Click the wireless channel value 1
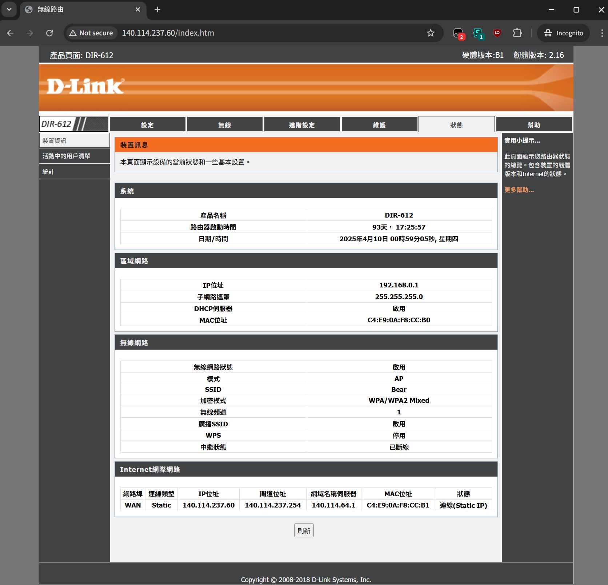608x585 pixels. click(399, 412)
